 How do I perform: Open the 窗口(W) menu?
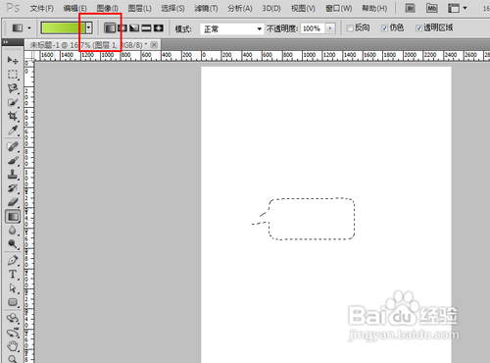(339, 8)
